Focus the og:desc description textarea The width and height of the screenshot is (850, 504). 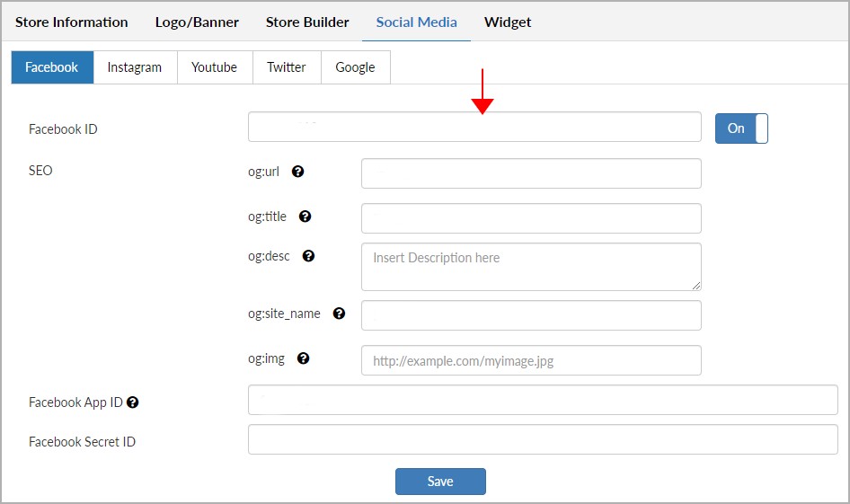coord(531,267)
